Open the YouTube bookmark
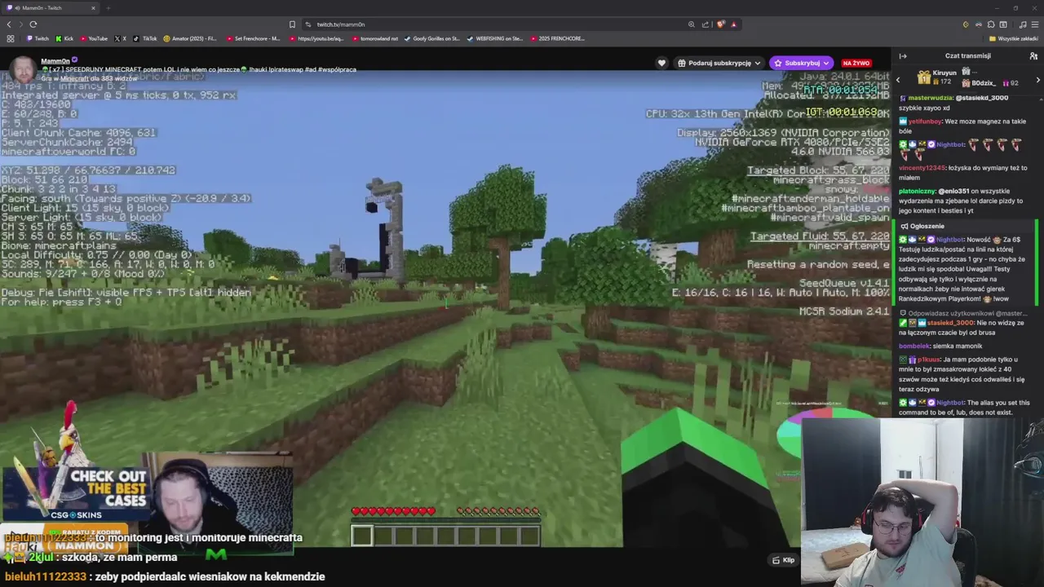1044x587 pixels. pos(93,38)
